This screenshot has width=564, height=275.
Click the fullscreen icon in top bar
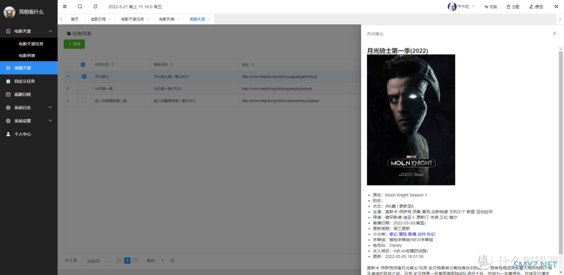tap(556, 6)
